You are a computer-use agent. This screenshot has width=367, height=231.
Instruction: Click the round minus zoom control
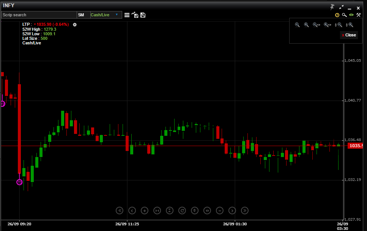tap(220, 211)
